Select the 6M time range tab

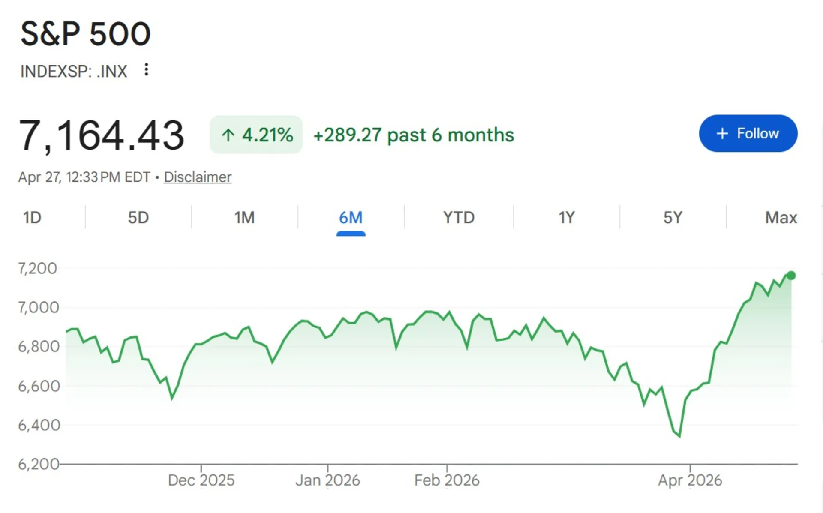click(x=351, y=218)
